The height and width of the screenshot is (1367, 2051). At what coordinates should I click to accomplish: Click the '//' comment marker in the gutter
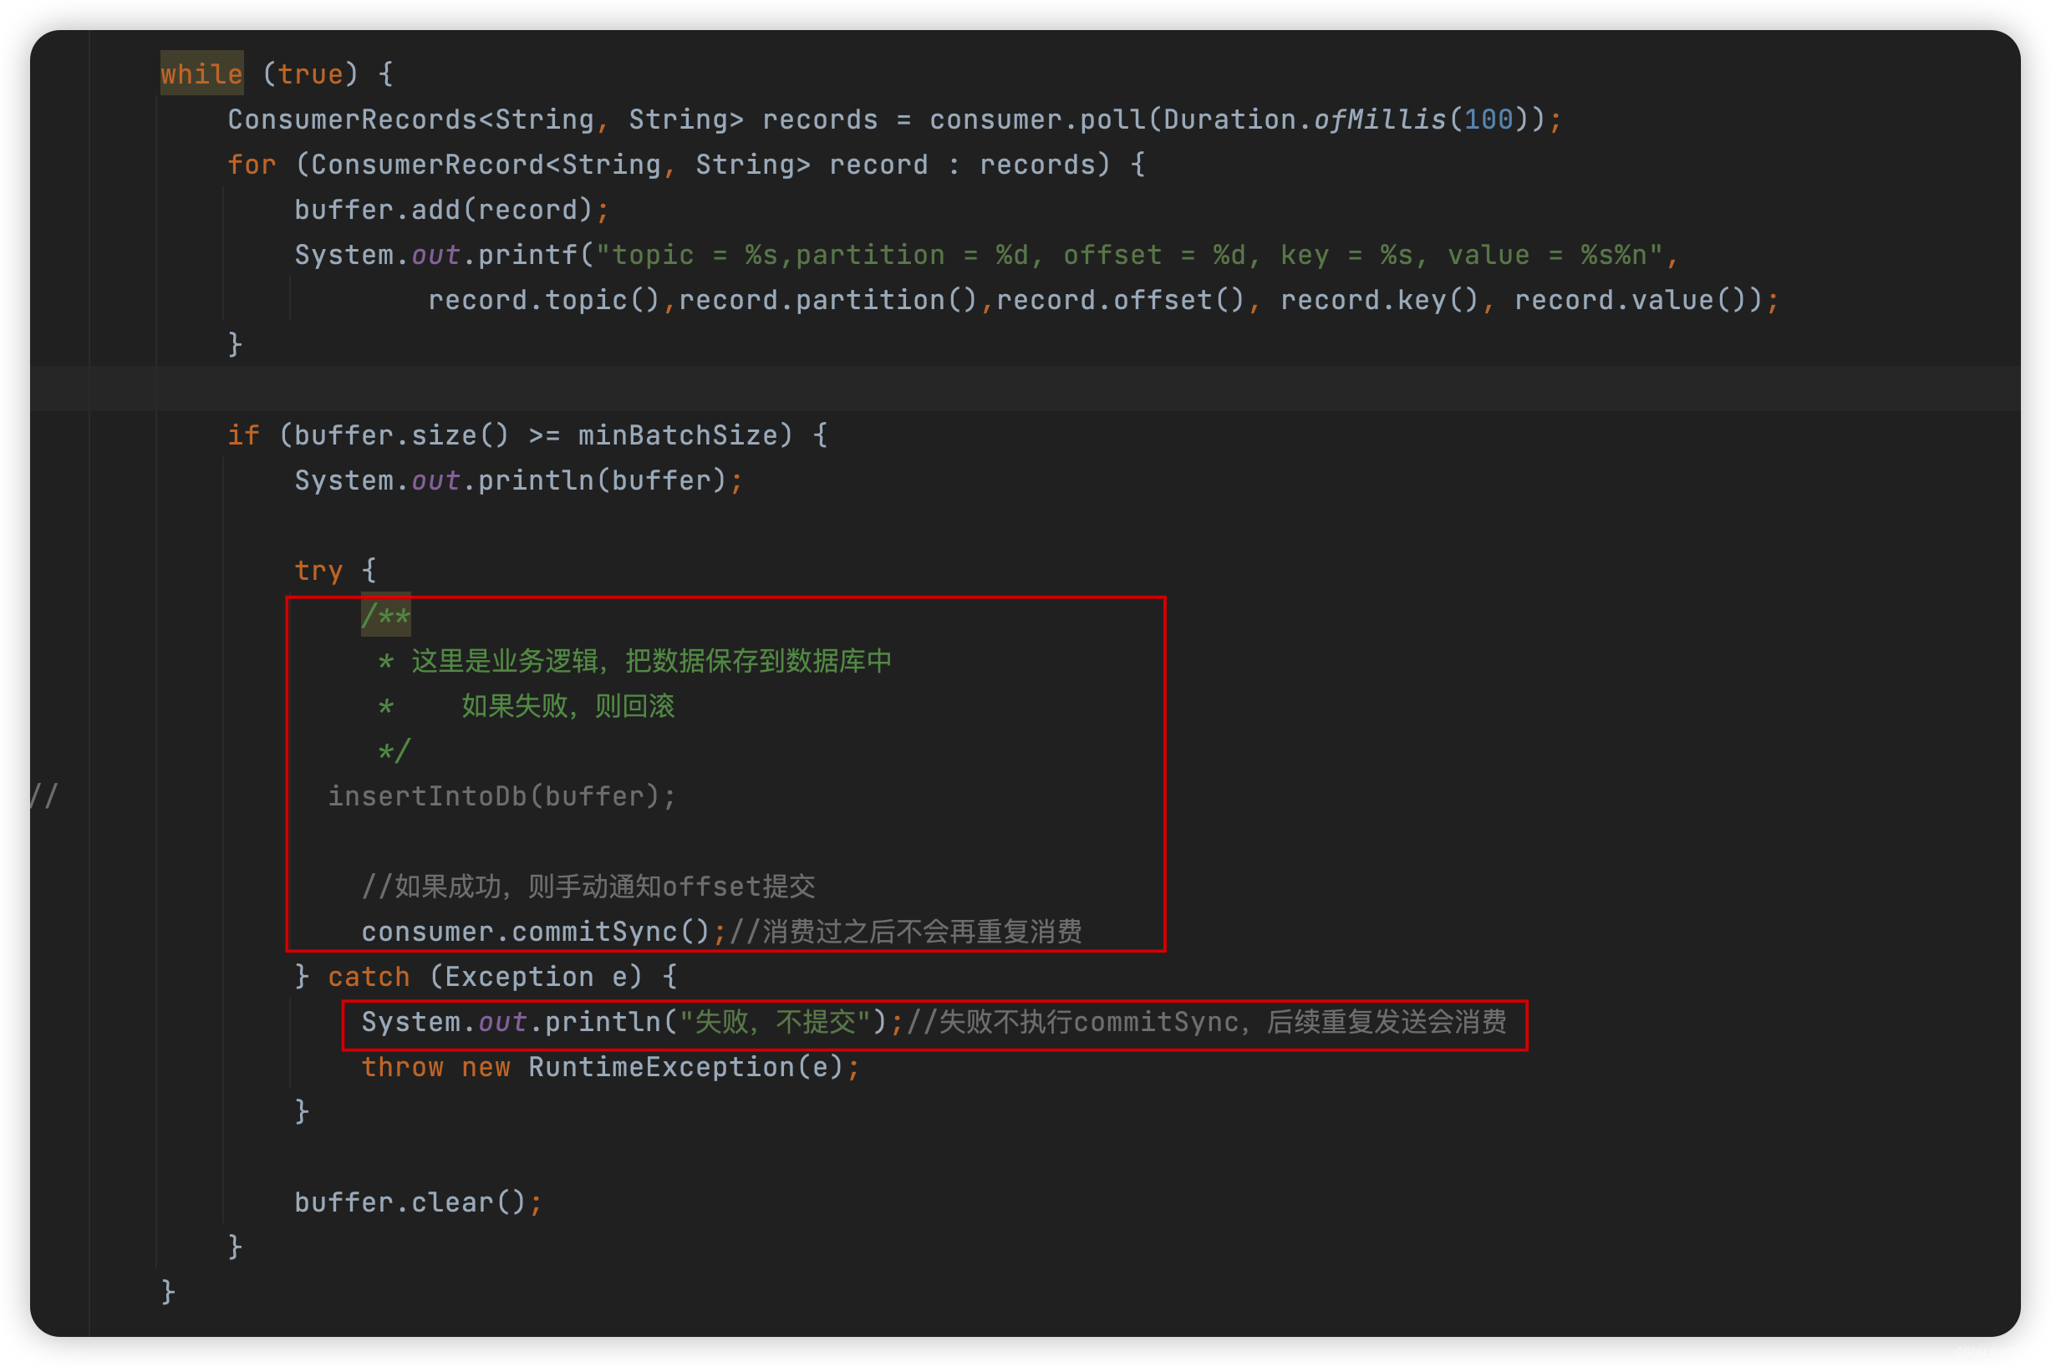point(43,797)
